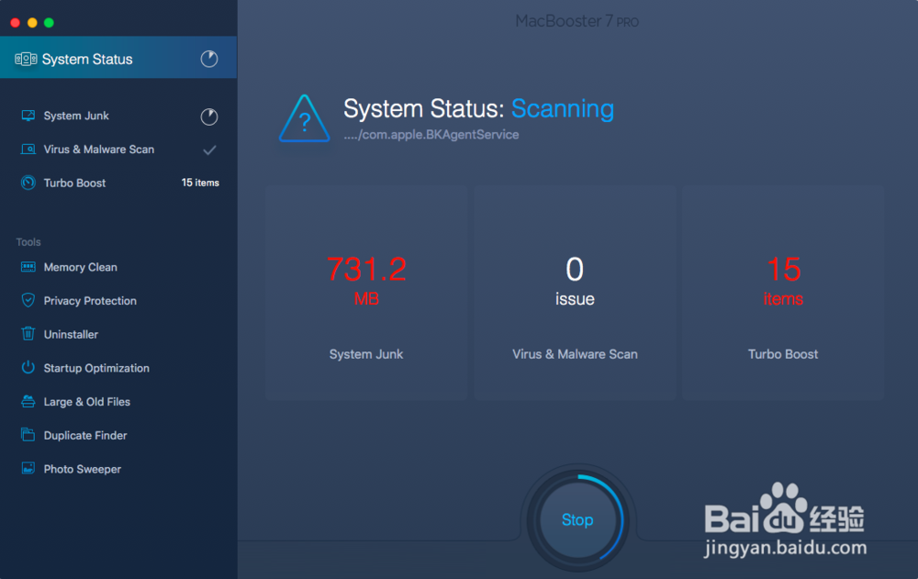Go to Privacy Protection label
Viewport: 918px width, 579px height.
(x=90, y=301)
